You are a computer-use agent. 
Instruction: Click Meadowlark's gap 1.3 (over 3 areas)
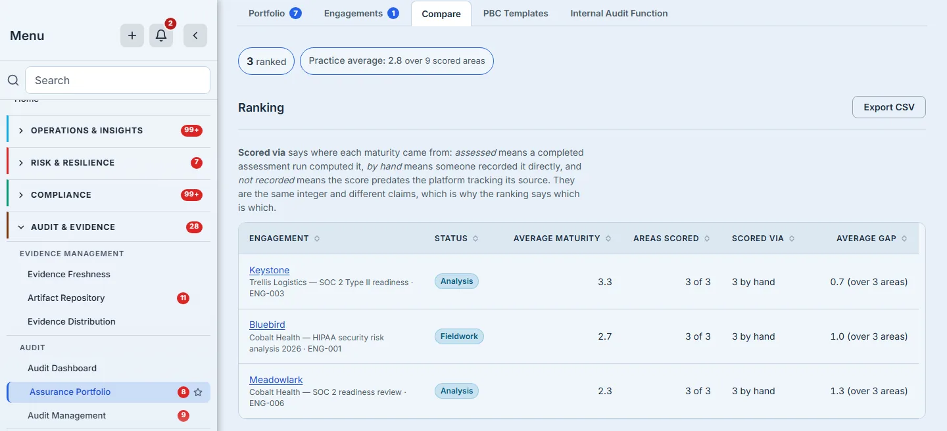click(x=869, y=391)
